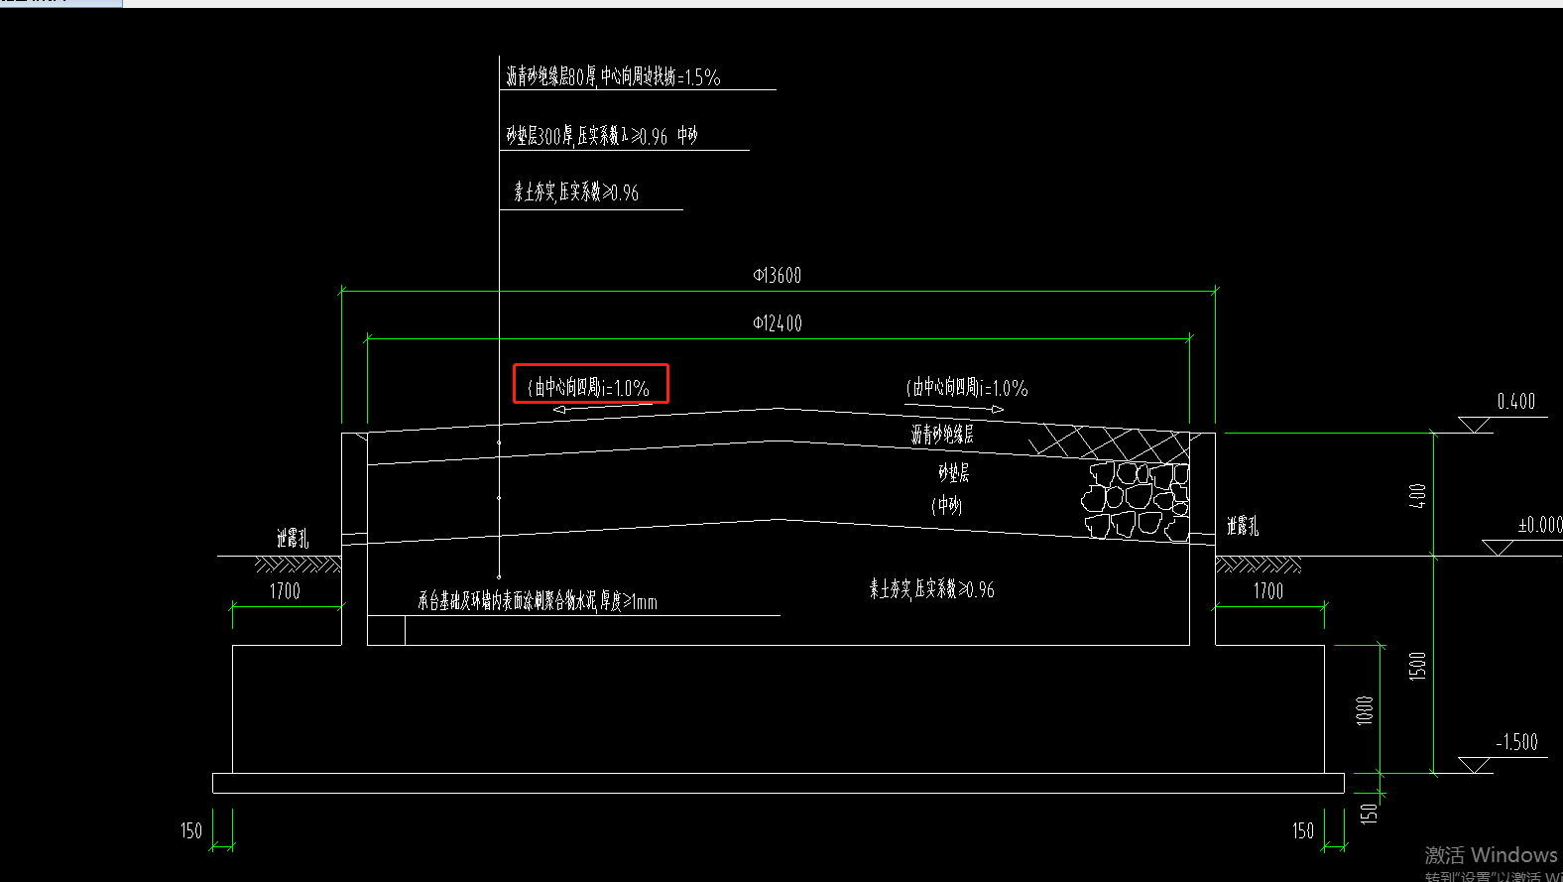Image resolution: width=1563 pixels, height=882 pixels.
Task: Click the rubble stone hatch pattern
Action: click(1137, 500)
